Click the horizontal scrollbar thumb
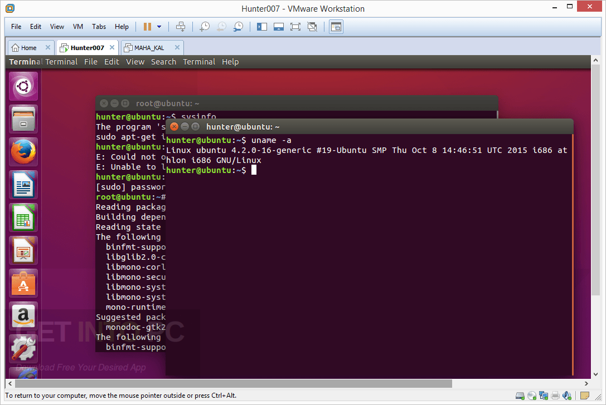 [x=234, y=384]
